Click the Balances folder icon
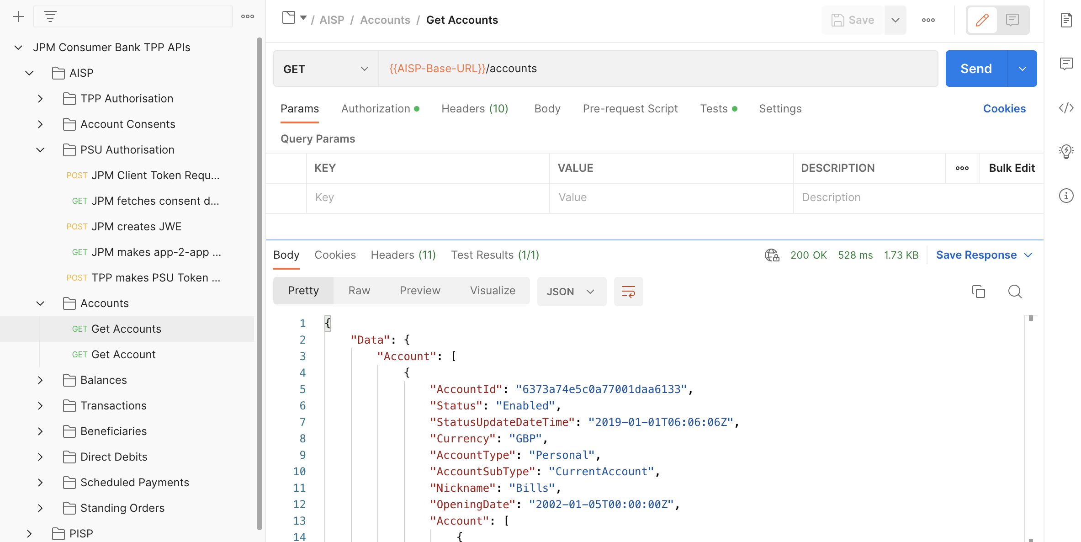 [69, 380]
